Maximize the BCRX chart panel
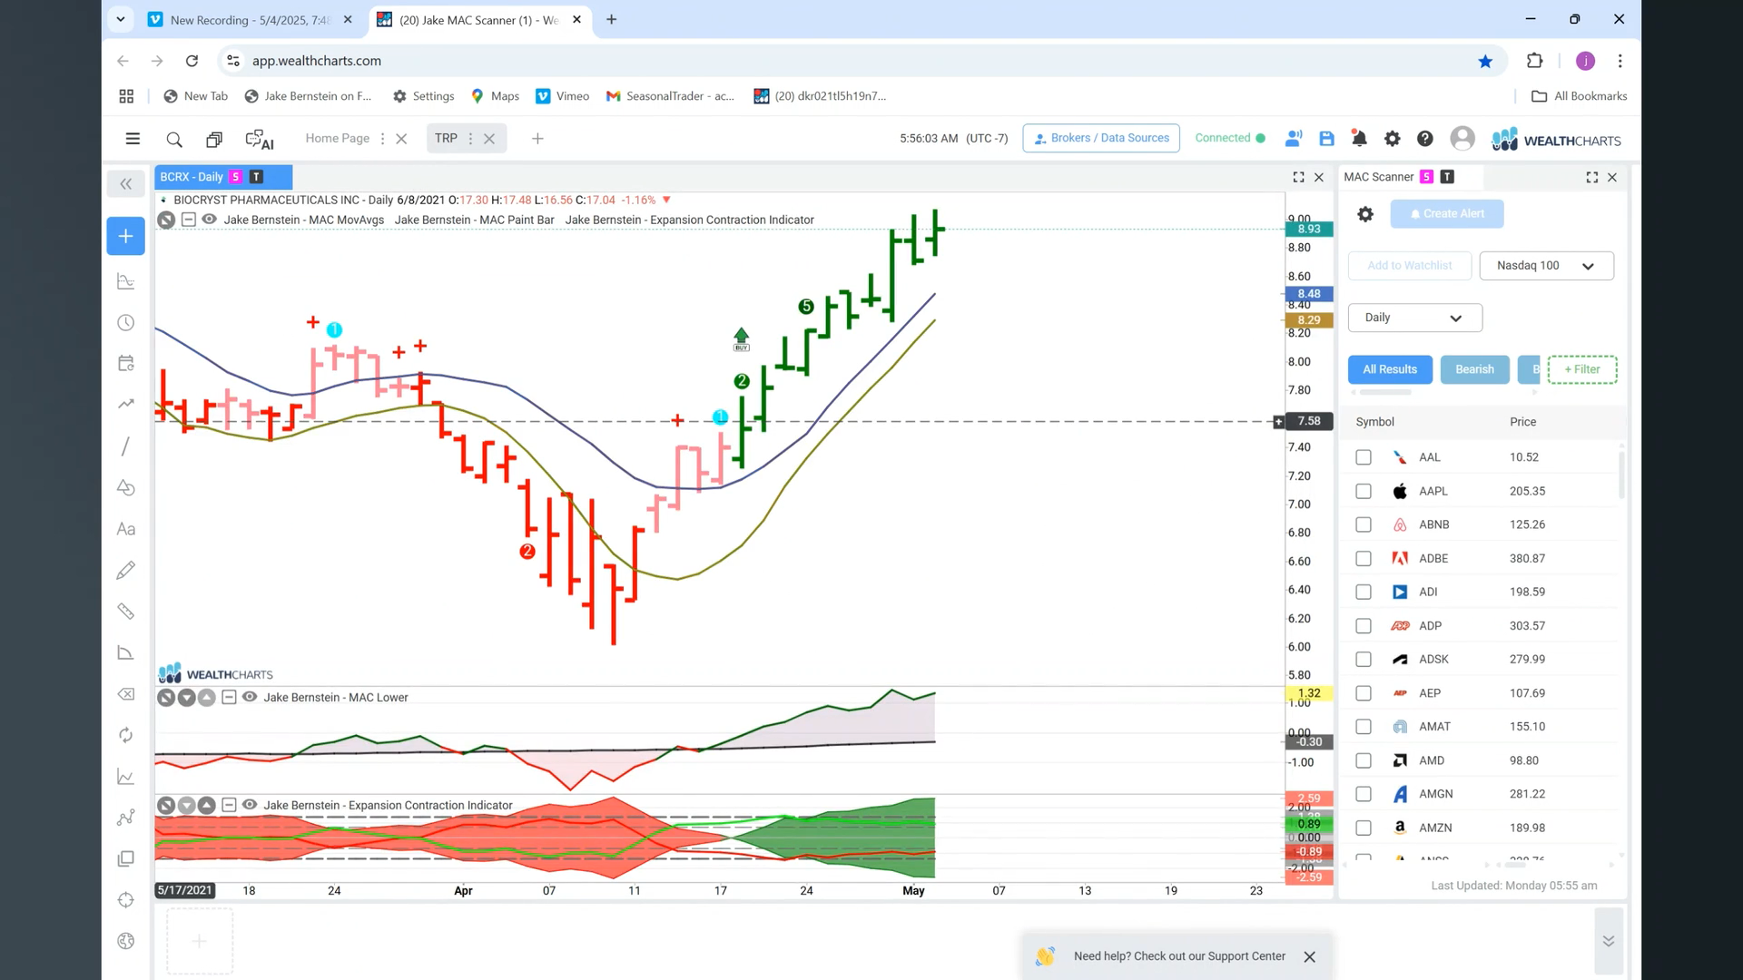This screenshot has width=1743, height=980. [1298, 177]
